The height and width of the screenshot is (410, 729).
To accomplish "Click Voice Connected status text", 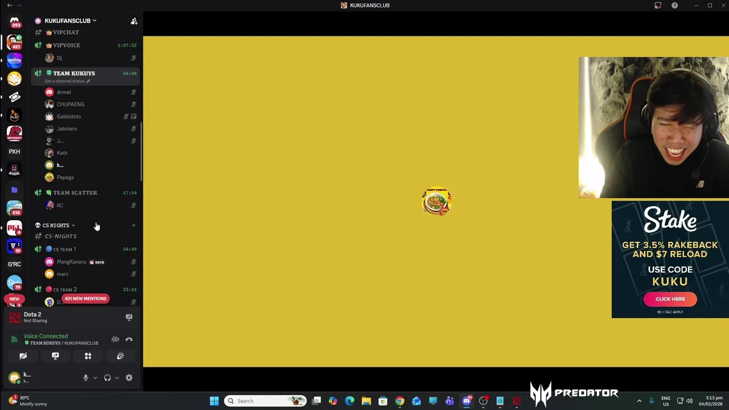I will point(46,336).
